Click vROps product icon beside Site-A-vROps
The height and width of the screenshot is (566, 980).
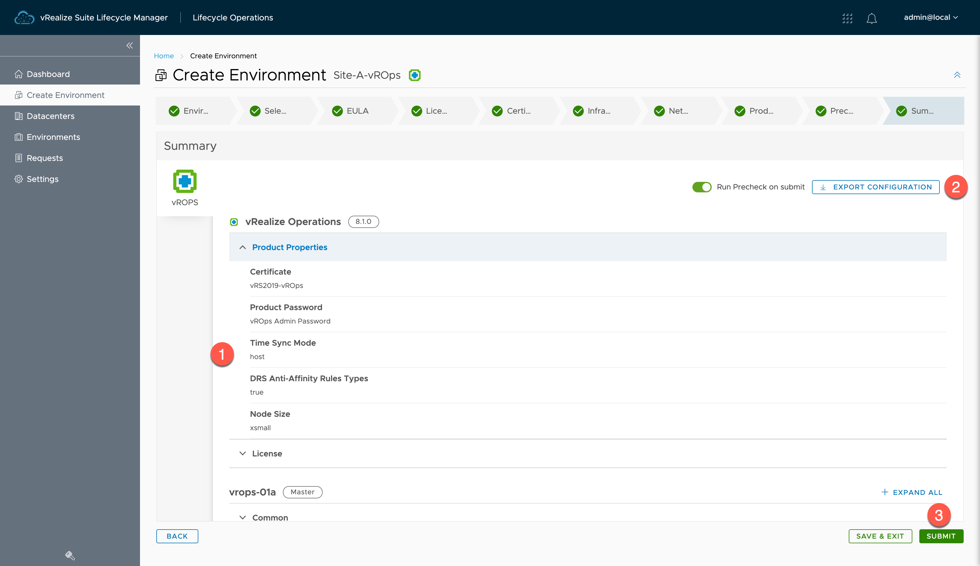(x=414, y=75)
